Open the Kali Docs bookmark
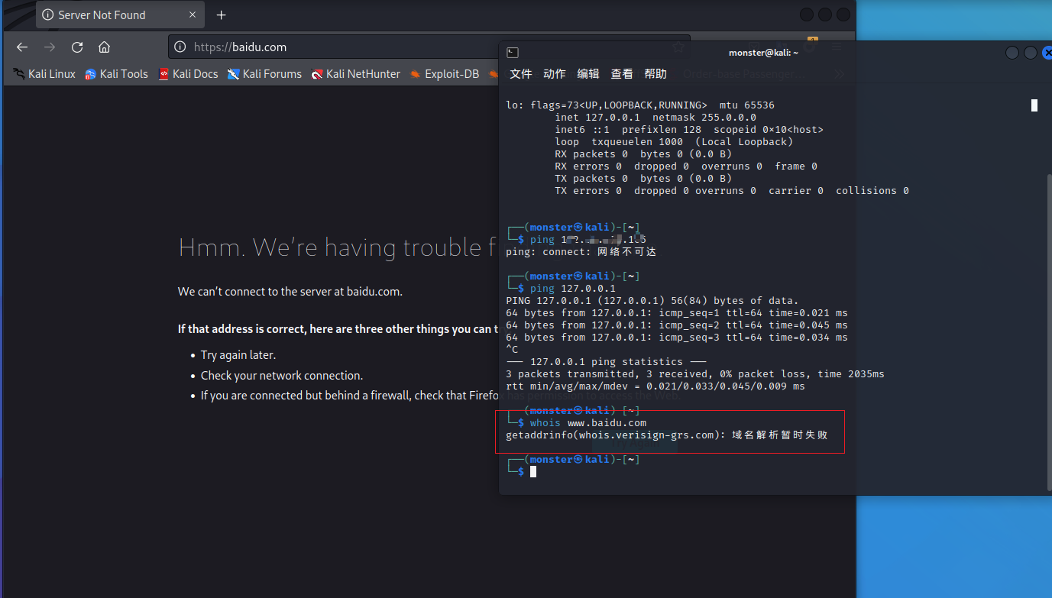This screenshot has height=598, width=1052. tap(188, 74)
